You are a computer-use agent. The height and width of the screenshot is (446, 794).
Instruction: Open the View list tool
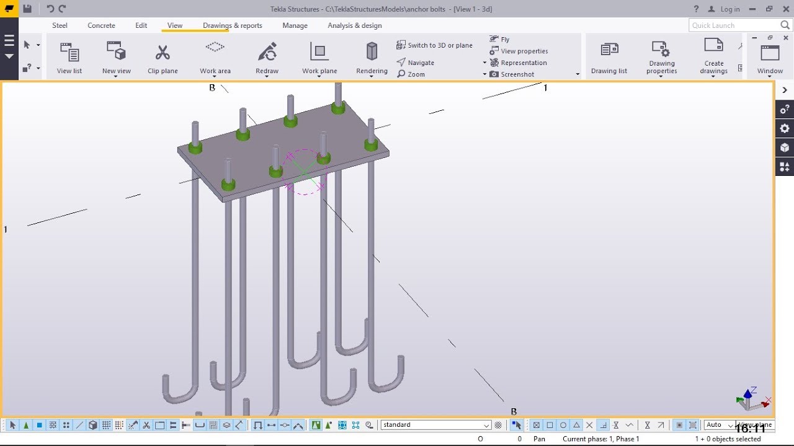click(x=69, y=58)
